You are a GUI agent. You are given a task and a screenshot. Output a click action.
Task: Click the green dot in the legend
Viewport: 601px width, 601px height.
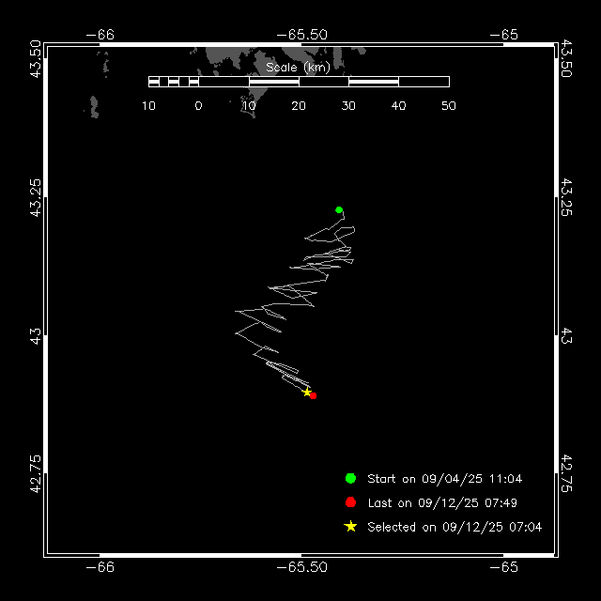pos(350,478)
